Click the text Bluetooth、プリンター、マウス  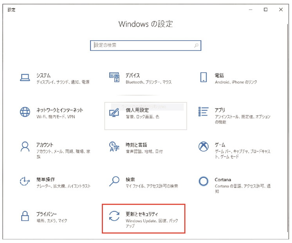coord(149,82)
